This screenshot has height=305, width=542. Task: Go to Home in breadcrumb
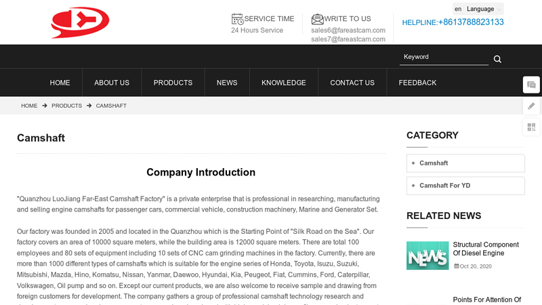pyautogui.click(x=29, y=106)
